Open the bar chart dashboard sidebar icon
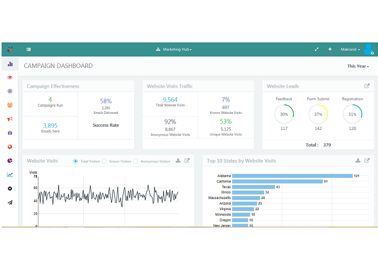This screenshot has width=378, height=272. [10, 64]
